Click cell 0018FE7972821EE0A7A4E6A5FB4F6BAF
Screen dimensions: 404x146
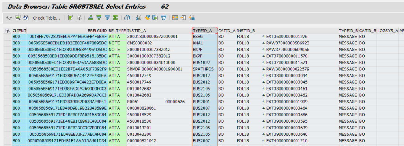coord(67,37)
